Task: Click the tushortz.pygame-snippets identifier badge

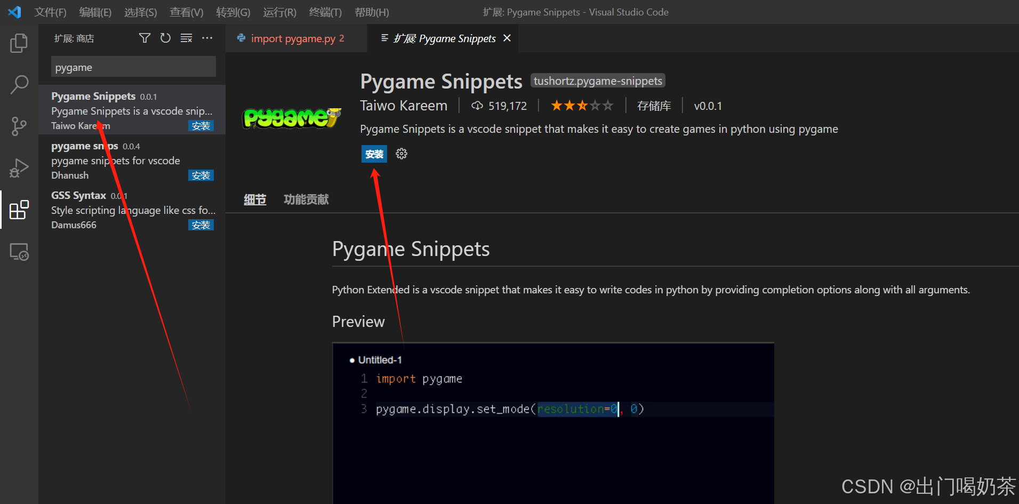Action: pos(598,81)
